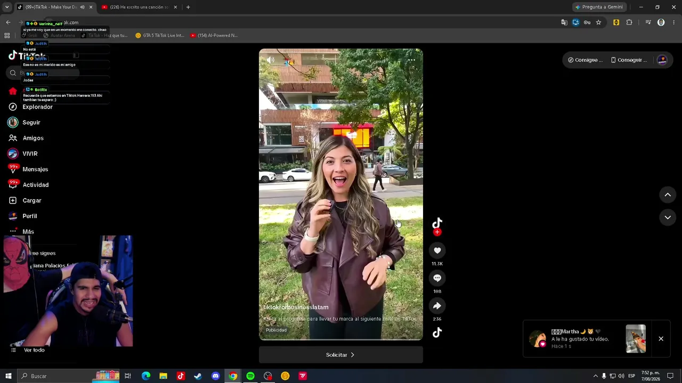Follow the creator via red plus badge

pos(437,232)
